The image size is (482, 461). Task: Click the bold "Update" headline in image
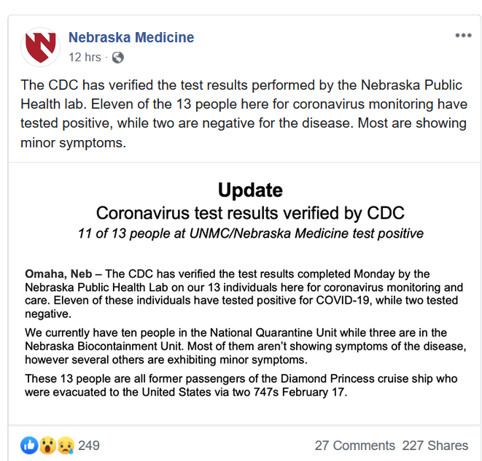point(250,191)
